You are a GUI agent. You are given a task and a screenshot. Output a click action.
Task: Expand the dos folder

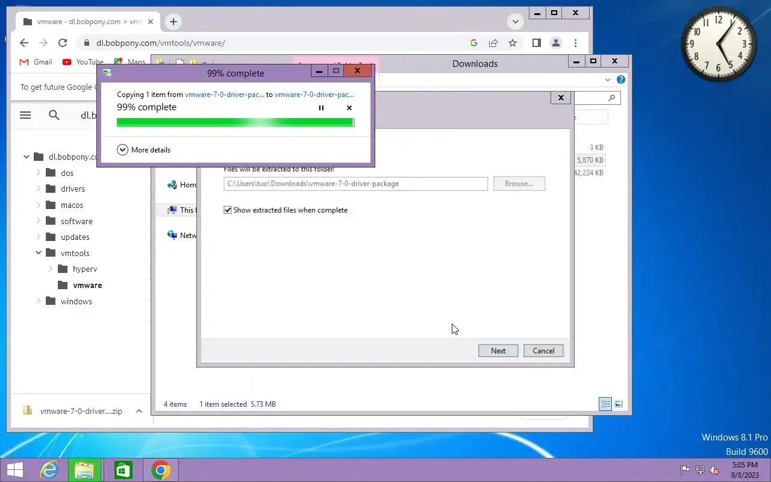pos(39,173)
